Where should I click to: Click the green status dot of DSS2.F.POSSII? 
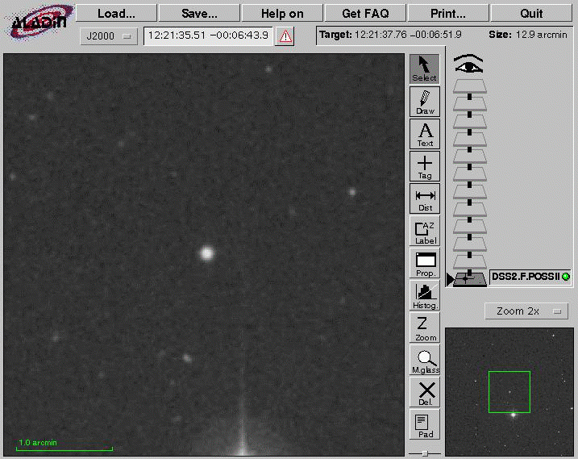pos(566,277)
